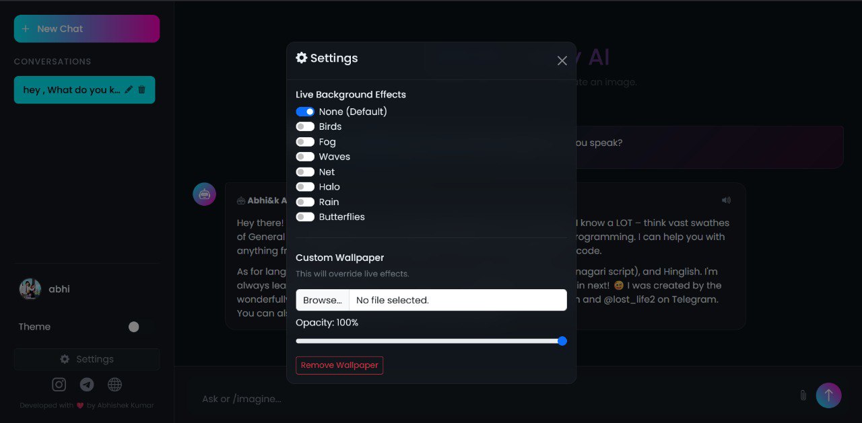This screenshot has height=423, width=862.
Task: Close the Settings dialog with X
Action: point(562,61)
